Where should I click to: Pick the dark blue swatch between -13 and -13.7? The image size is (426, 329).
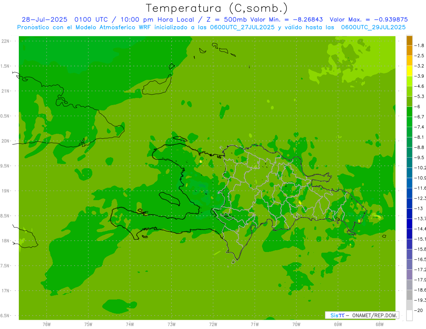409,213
